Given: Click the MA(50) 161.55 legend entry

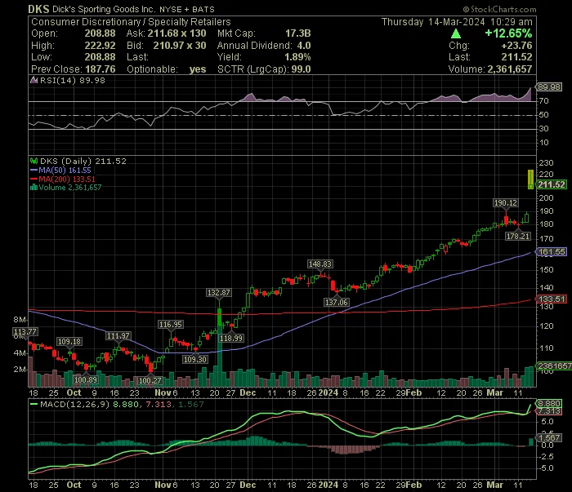Looking at the screenshot, I should [60, 170].
